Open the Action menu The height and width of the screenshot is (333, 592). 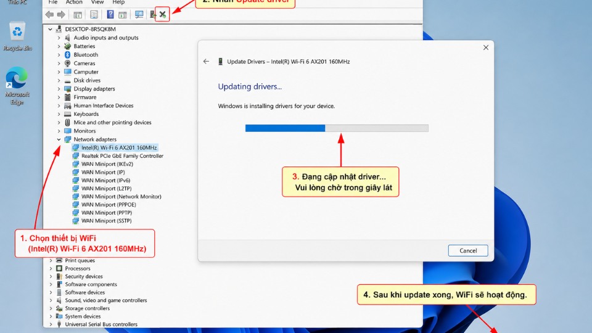click(x=74, y=2)
